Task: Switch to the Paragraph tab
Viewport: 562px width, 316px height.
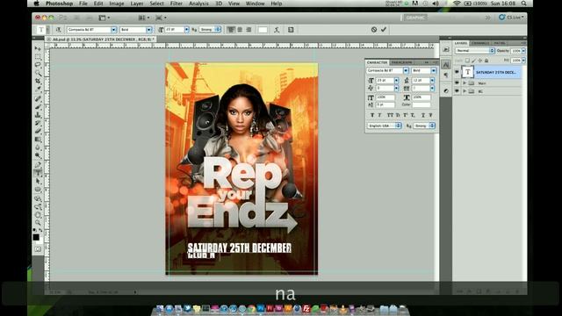Action: coord(402,62)
